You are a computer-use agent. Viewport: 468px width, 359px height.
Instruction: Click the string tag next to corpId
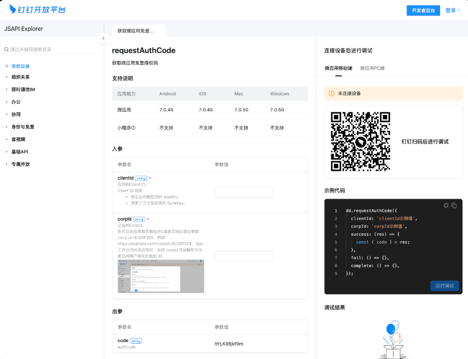tap(139, 219)
